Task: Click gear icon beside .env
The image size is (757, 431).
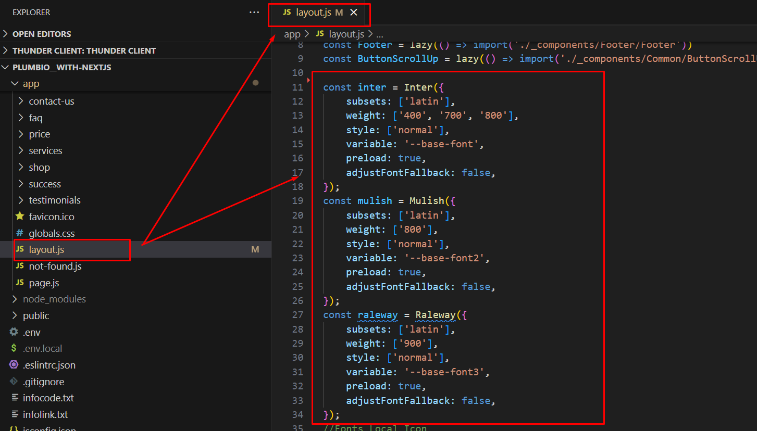Action: pos(14,332)
